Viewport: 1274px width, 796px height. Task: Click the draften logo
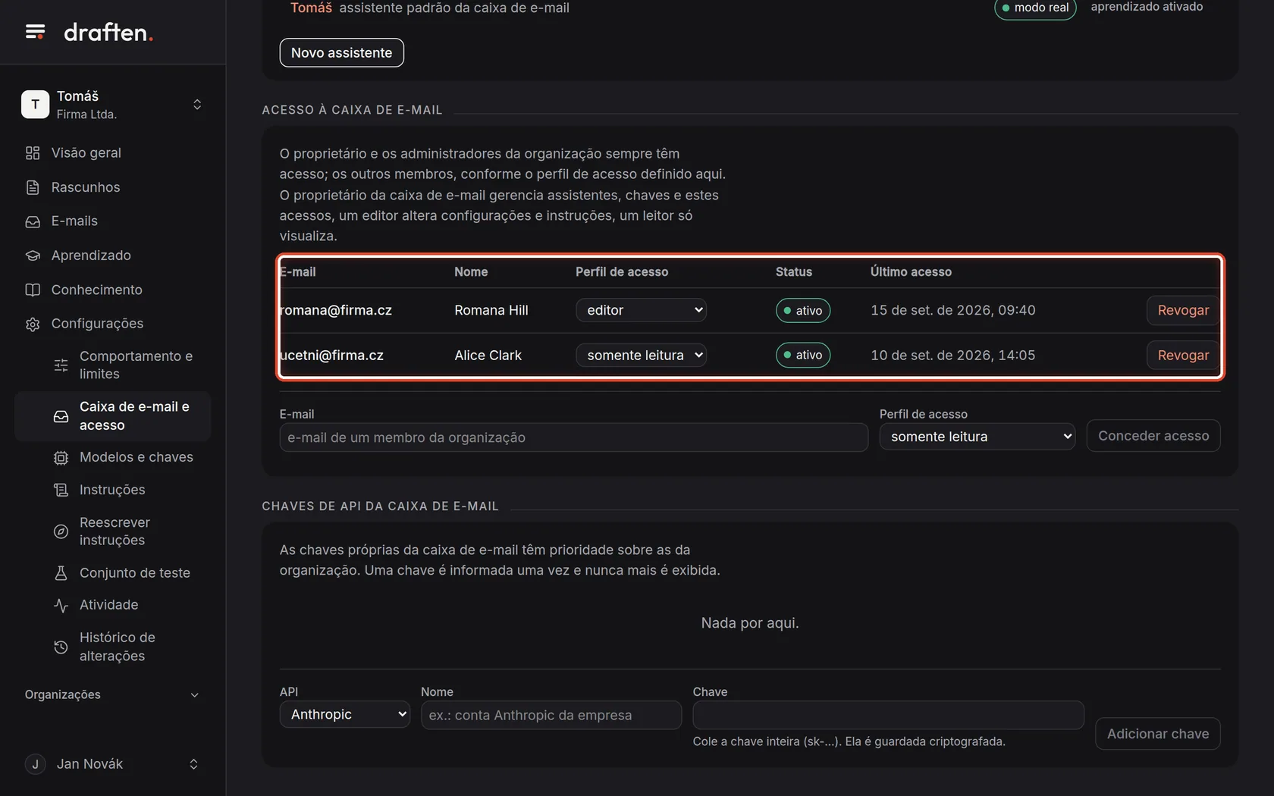(108, 33)
